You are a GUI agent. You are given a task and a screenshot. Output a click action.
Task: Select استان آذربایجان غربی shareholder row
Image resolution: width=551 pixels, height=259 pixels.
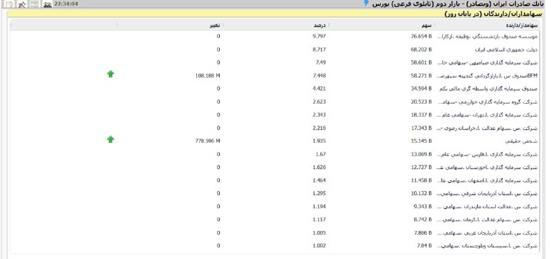(x=487, y=233)
